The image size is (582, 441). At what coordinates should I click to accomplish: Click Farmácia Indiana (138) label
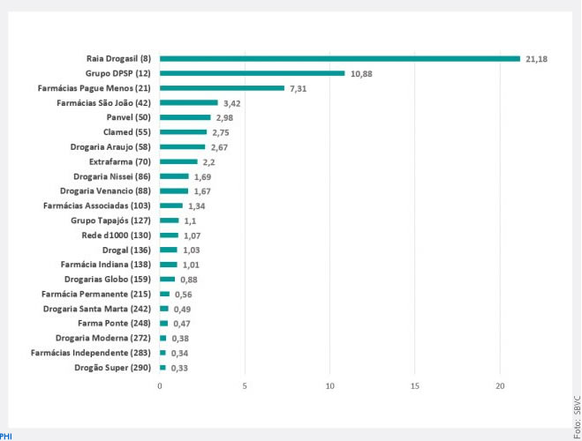pos(106,265)
